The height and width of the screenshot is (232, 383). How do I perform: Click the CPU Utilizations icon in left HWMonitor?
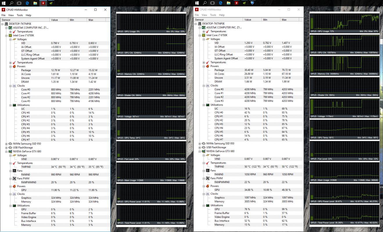pos(14,105)
